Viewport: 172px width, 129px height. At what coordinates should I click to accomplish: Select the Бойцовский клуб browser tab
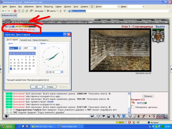click(x=9, y=15)
